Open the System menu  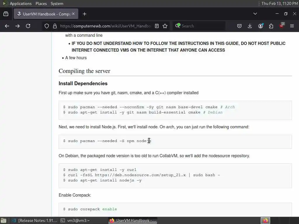(x=57, y=3)
